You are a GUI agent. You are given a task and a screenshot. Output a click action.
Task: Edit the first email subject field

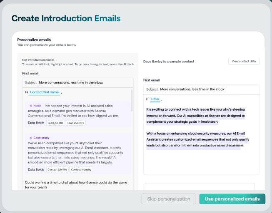pyautogui.click(x=78, y=82)
